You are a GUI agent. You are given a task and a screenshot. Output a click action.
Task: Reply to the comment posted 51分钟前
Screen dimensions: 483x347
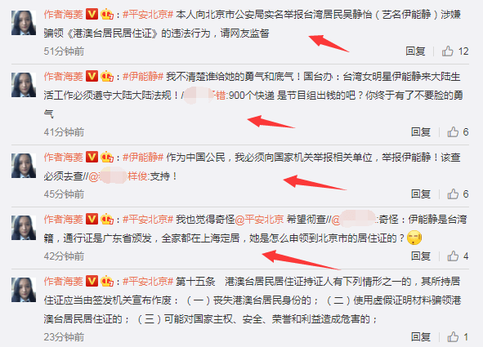point(415,51)
